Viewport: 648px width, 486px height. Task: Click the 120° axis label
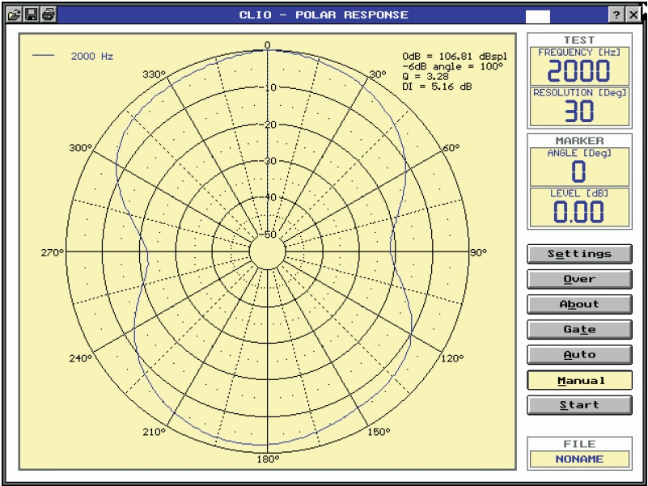coord(452,358)
